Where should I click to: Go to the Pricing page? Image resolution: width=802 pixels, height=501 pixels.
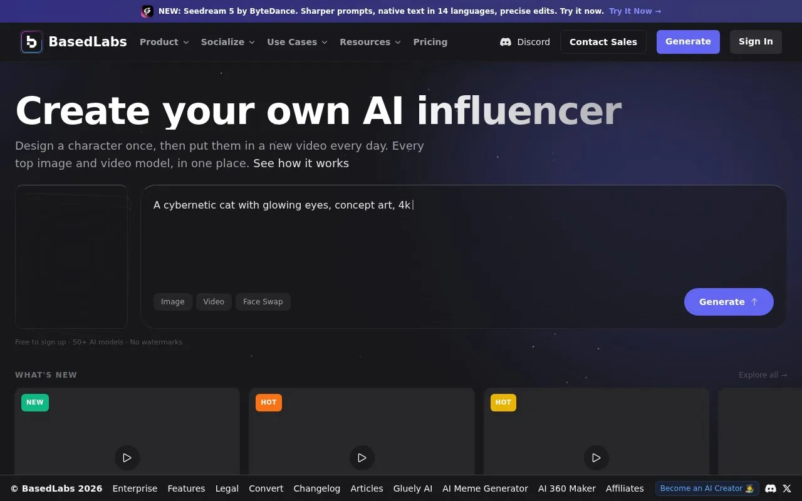point(430,42)
